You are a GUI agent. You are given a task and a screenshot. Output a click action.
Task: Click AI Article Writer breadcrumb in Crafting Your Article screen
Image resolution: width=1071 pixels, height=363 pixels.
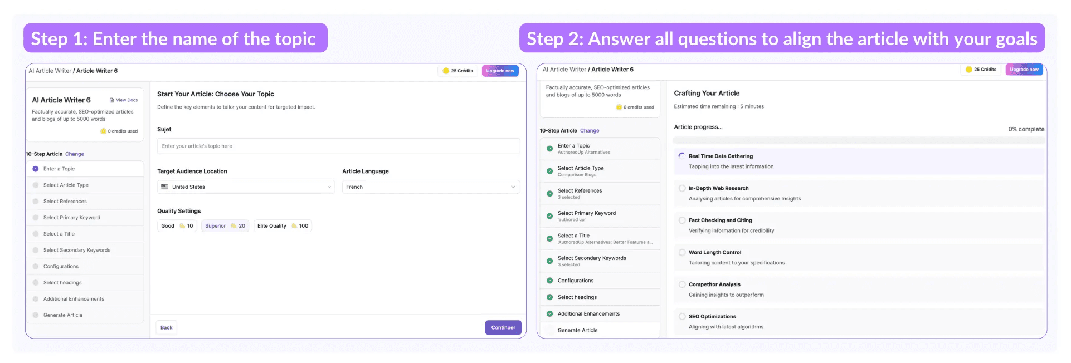(564, 70)
